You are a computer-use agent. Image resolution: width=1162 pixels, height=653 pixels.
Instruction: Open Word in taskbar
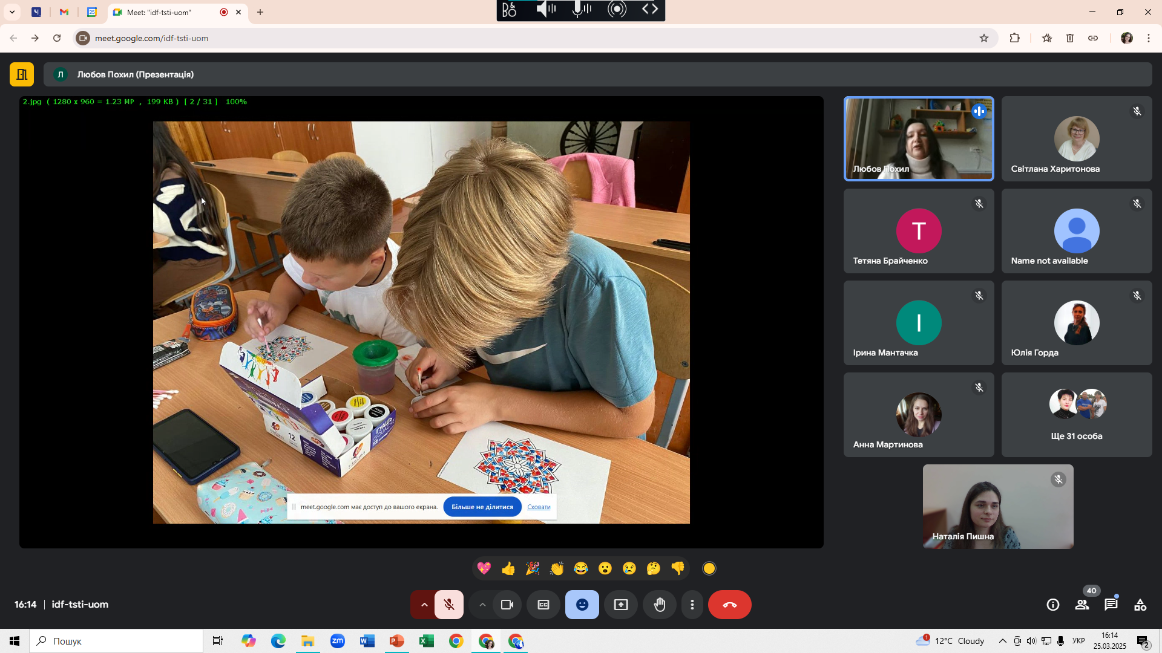pos(367,641)
